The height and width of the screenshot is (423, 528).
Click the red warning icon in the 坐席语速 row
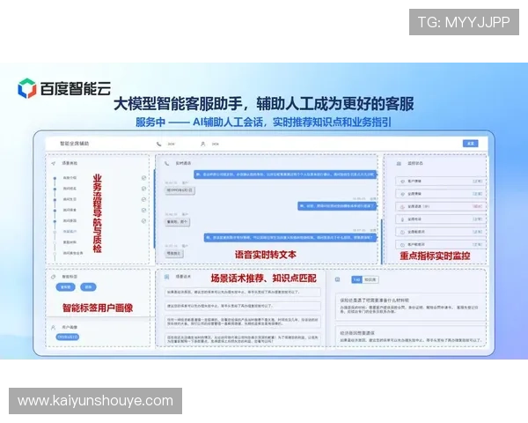402,206
